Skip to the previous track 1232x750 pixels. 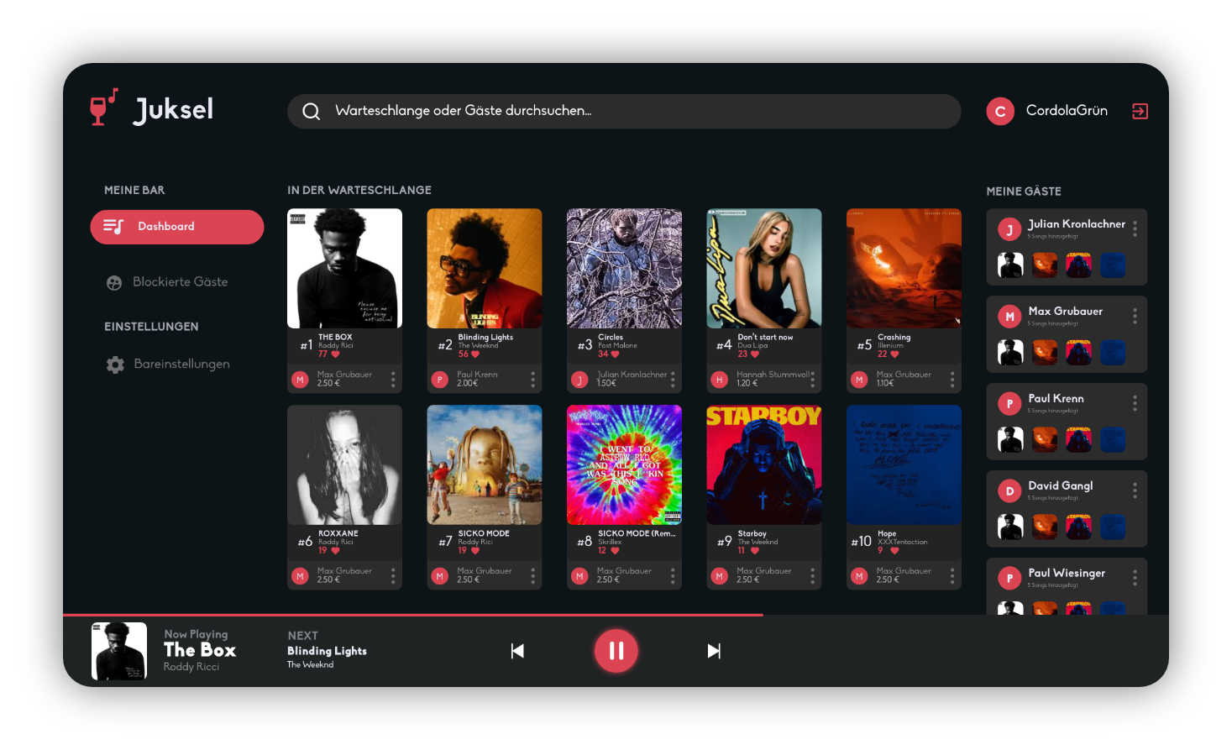click(x=517, y=651)
